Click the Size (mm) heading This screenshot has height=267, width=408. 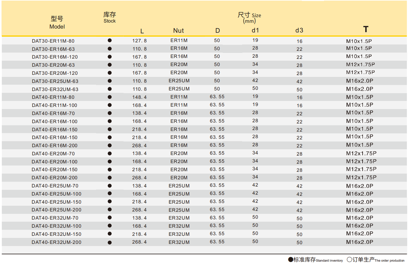(x=249, y=18)
